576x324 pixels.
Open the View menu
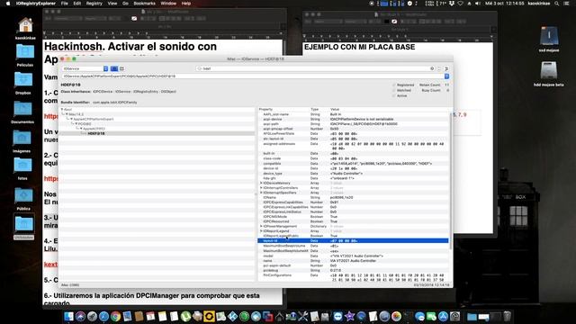[112, 4]
